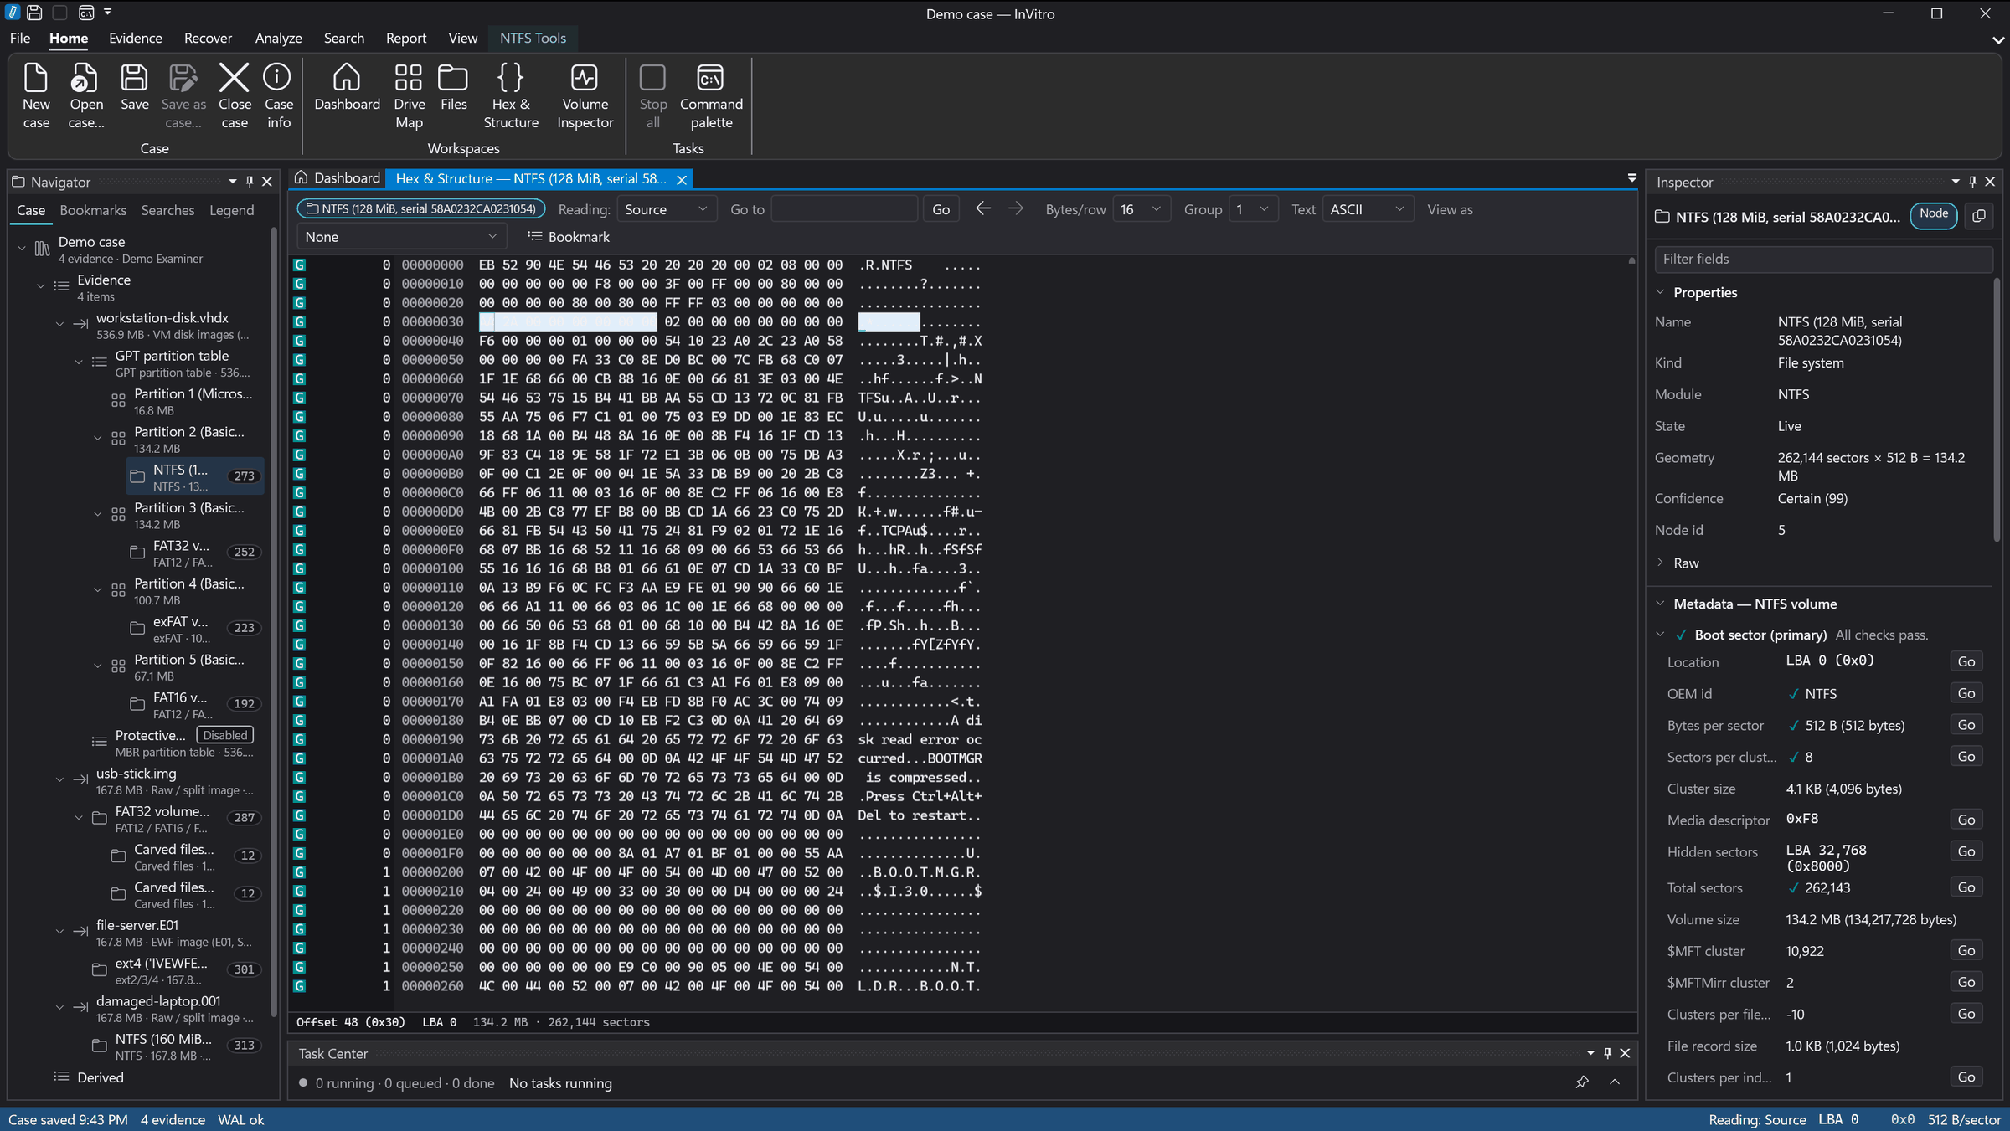Open Hex & Structure workspace
Viewport: 2010px width, 1131px height.
point(510,95)
